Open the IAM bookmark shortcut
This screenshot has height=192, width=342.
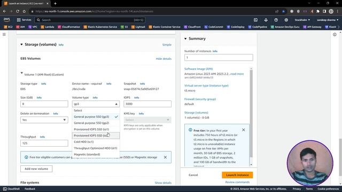pos(20,27)
